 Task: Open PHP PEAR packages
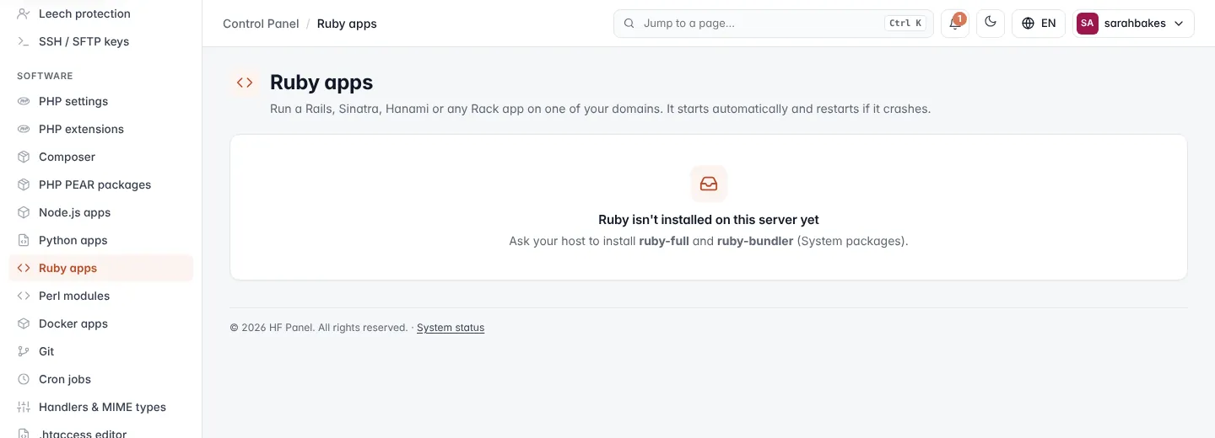(x=94, y=184)
